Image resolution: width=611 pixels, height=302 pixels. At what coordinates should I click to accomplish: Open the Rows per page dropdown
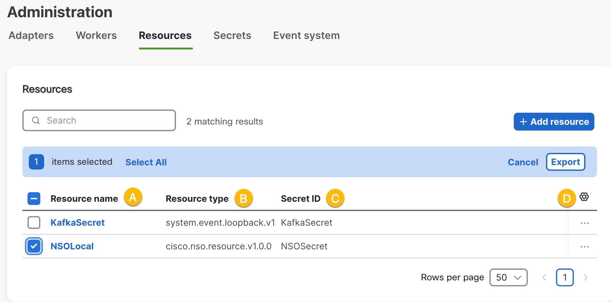coord(508,277)
